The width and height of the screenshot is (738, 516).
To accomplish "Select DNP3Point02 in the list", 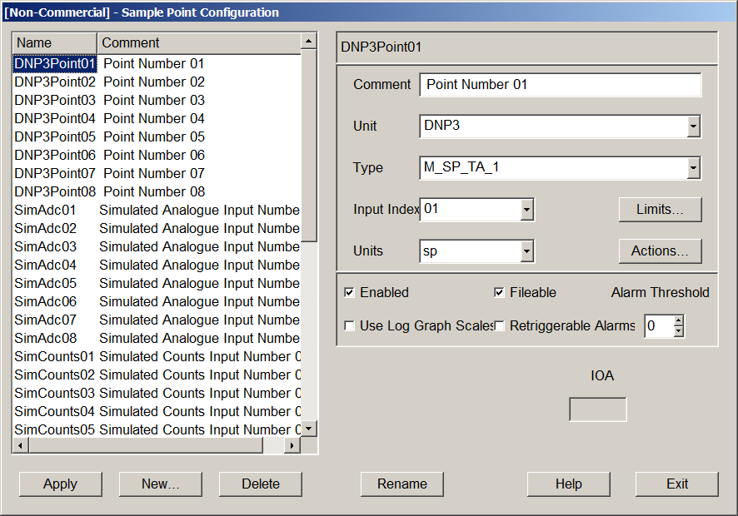I will click(x=55, y=82).
